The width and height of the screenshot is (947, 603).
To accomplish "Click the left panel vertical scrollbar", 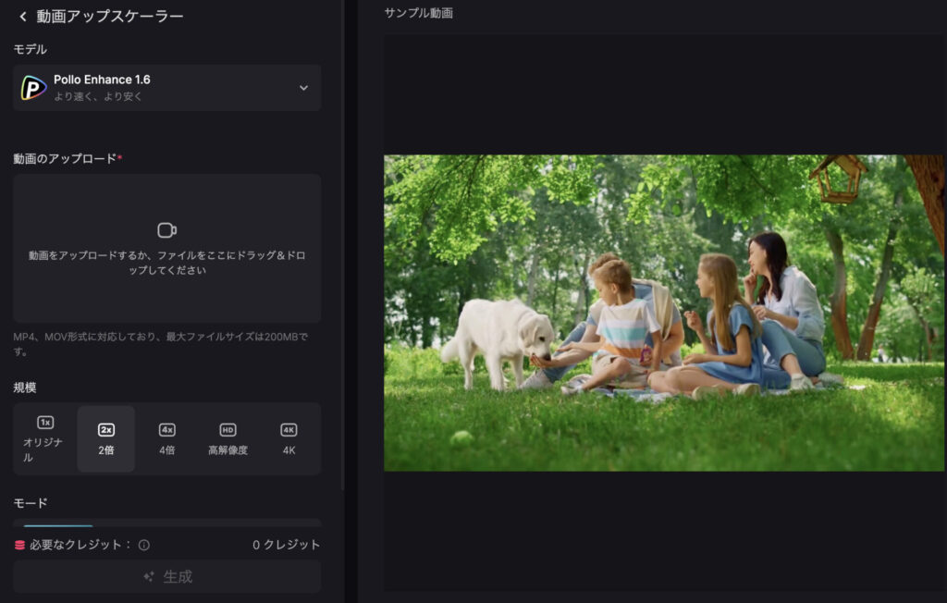I will tap(343, 277).
